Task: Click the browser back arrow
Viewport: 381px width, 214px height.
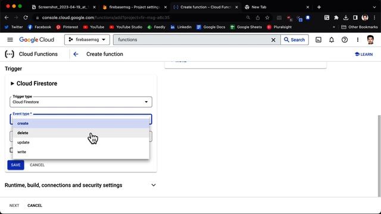Action: tap(7, 17)
